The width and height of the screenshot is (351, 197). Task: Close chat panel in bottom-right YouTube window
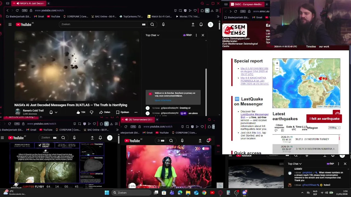click(345, 164)
